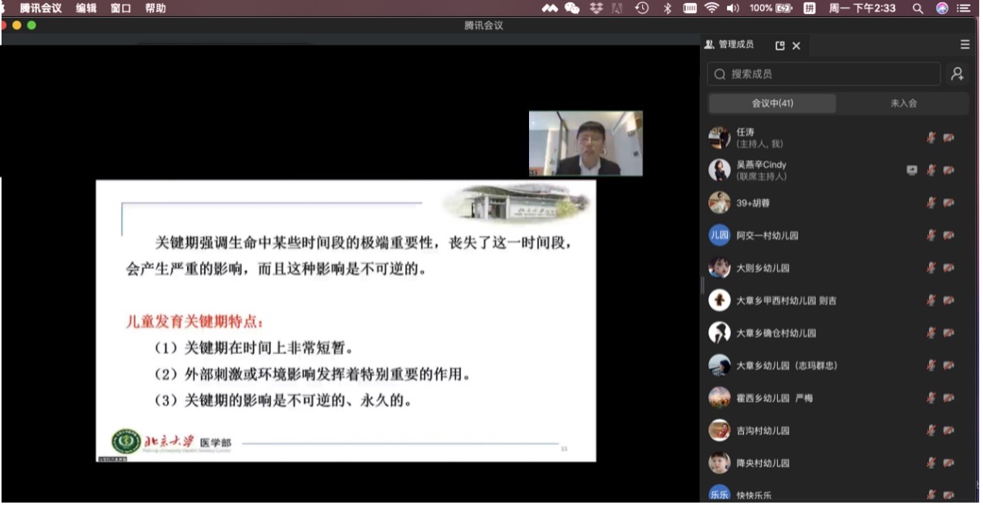This screenshot has width=983, height=505.
Task: Open the 帮助 menu
Action: (x=155, y=9)
